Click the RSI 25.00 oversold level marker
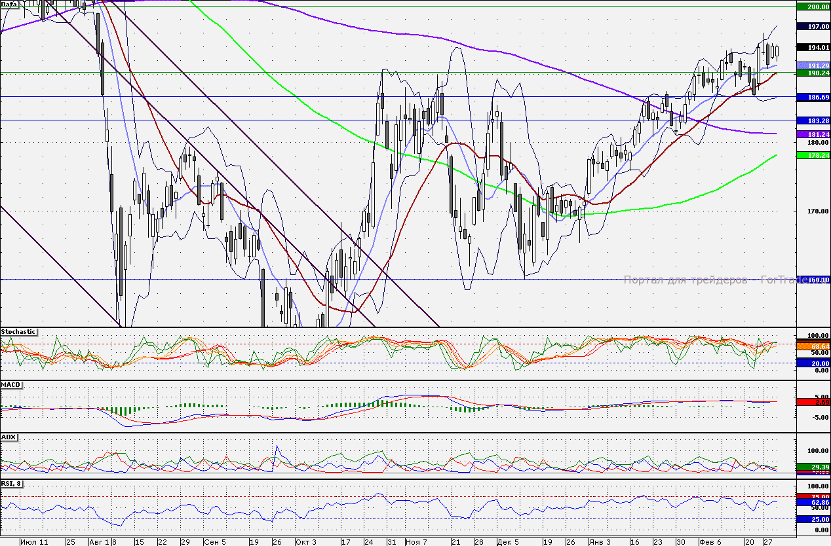This screenshot has width=831, height=546. pos(813,519)
